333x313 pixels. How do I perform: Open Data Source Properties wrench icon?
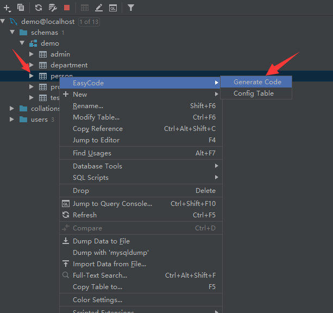click(x=53, y=8)
